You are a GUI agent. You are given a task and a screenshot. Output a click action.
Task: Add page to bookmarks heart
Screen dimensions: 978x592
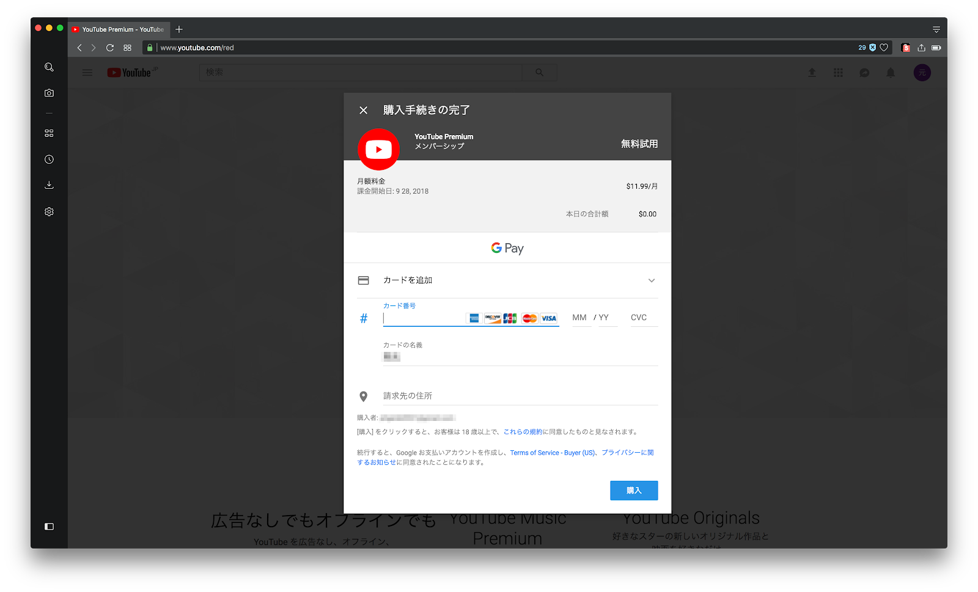[x=884, y=48]
